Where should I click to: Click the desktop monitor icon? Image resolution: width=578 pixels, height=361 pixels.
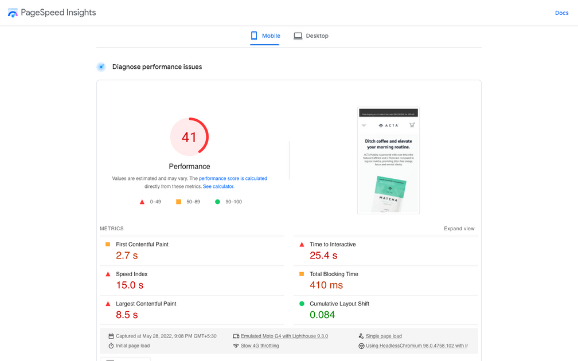[x=298, y=36]
